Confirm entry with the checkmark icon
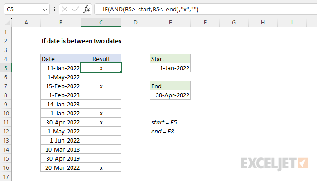Image resolution: width=317 pixels, height=181 pixels. tap(76, 9)
